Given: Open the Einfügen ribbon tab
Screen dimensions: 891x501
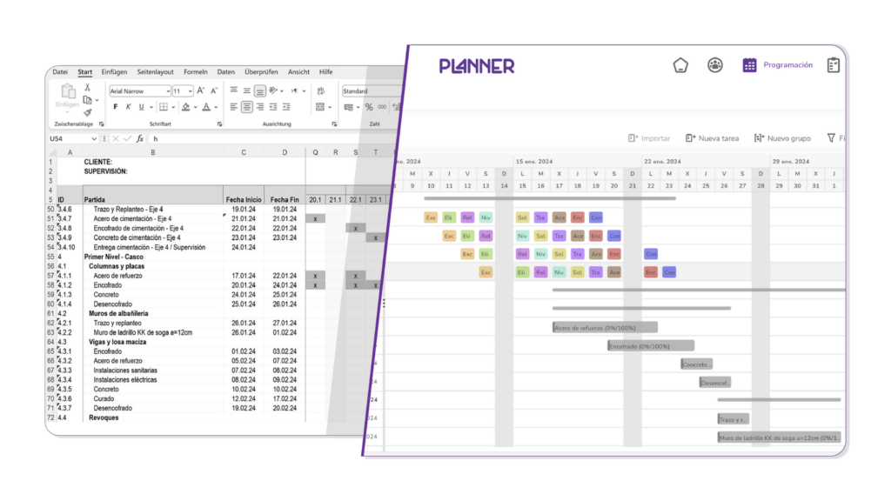Looking at the screenshot, I should point(114,72).
